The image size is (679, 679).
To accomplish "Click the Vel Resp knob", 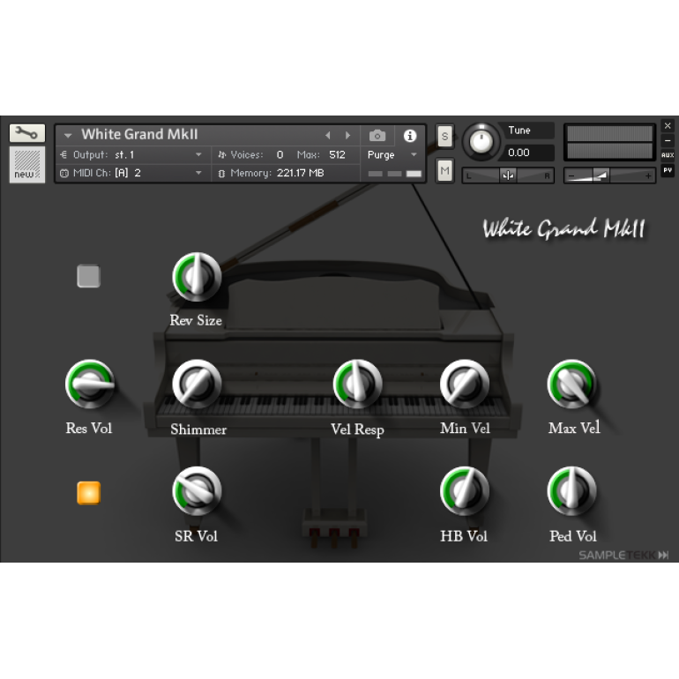I will [x=357, y=384].
